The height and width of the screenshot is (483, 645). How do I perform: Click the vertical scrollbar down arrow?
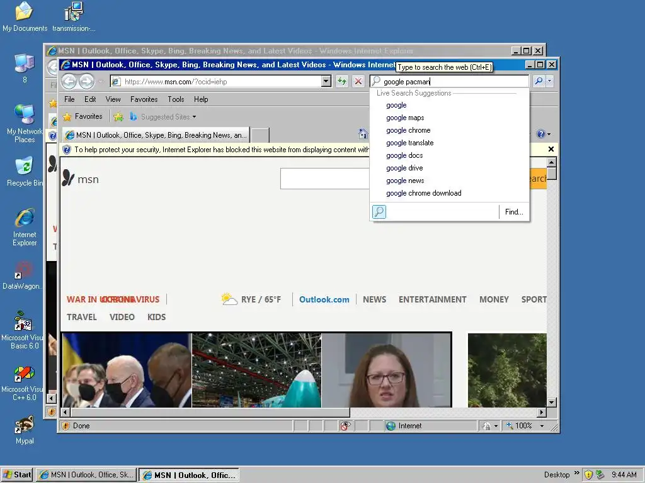pos(552,402)
